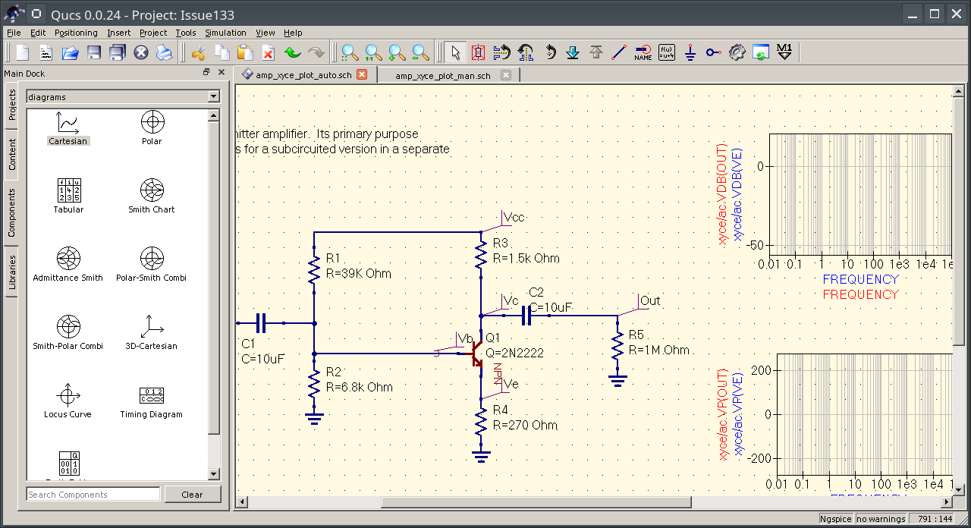Activate the zoom-in magnifier tool
The height and width of the screenshot is (528, 971).
(395, 52)
